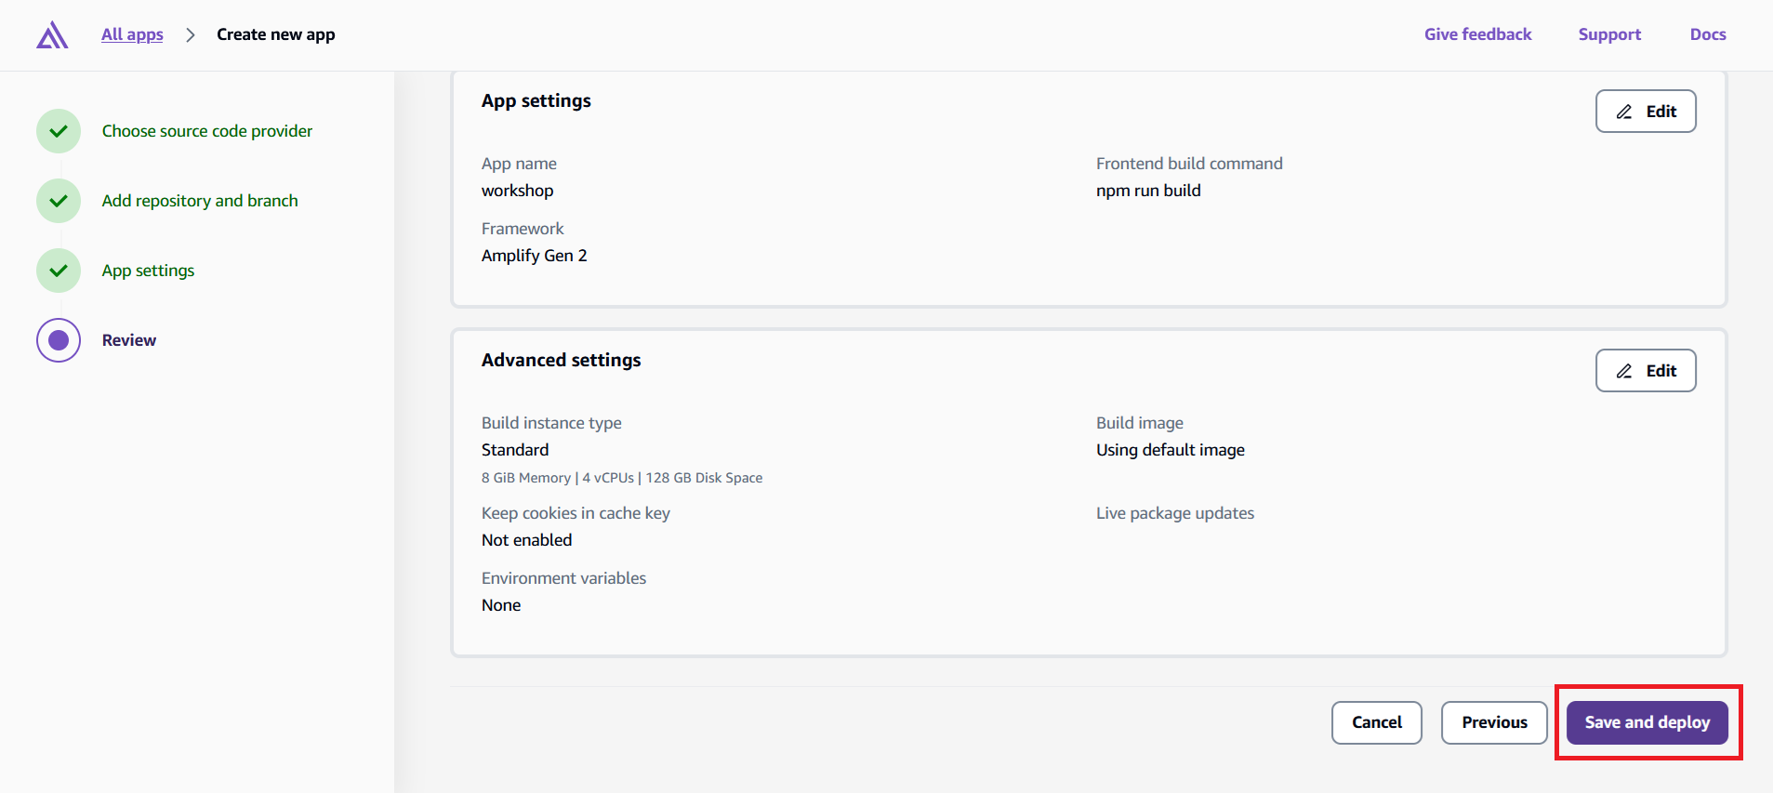Screen dimensions: 1773x793
Task: Click checkmark icon for Add repository and branch
Action: click(59, 201)
